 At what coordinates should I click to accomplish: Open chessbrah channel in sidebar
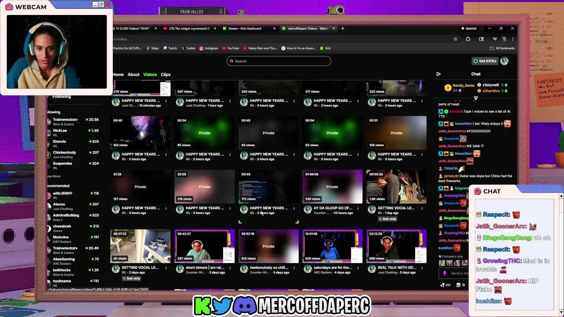(x=73, y=228)
